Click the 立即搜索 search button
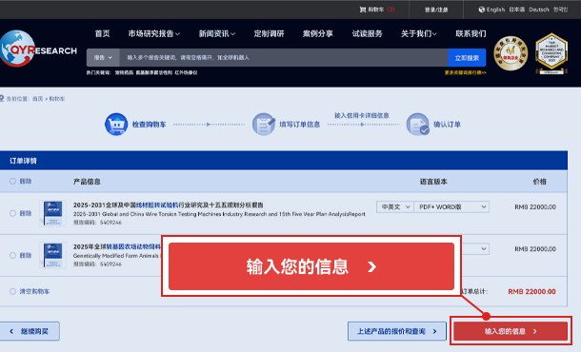This screenshot has width=581, height=352. coord(467,58)
